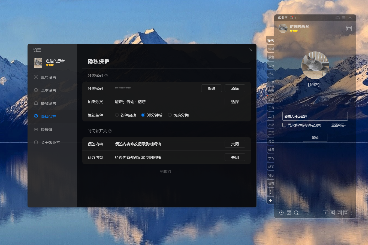Screen dimensions: 368x245
Task: Click 修改 to change category password
Action: (211, 88)
